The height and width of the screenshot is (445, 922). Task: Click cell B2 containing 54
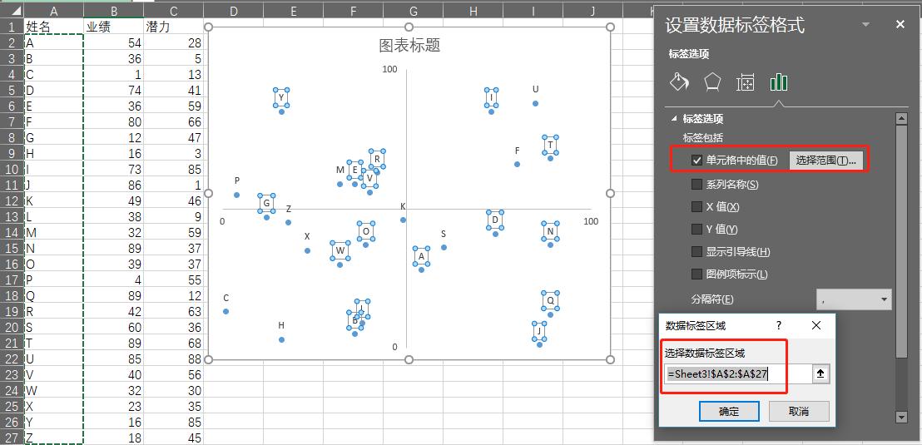pyautogui.click(x=113, y=43)
